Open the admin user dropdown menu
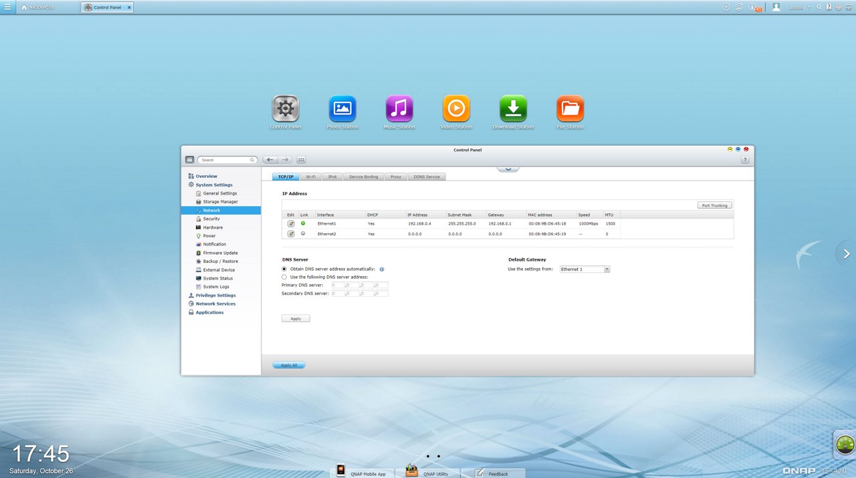The width and height of the screenshot is (856, 478). (800, 7)
